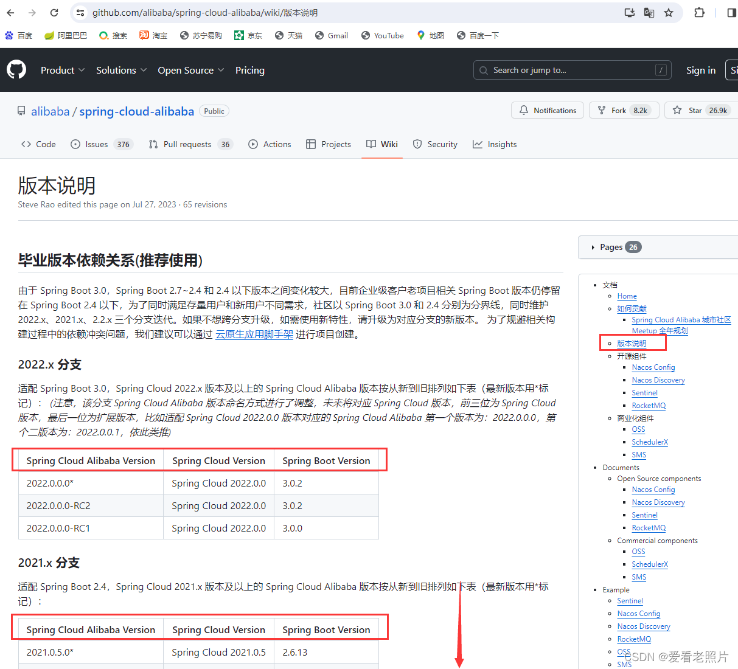Open Nacos Config under 开源组件
Screen dimensions: 738x669
tap(653, 367)
